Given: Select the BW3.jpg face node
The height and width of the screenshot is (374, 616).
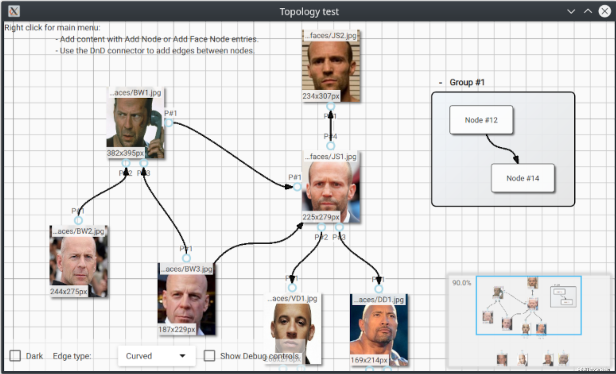Looking at the screenshot, I should coord(186,299).
